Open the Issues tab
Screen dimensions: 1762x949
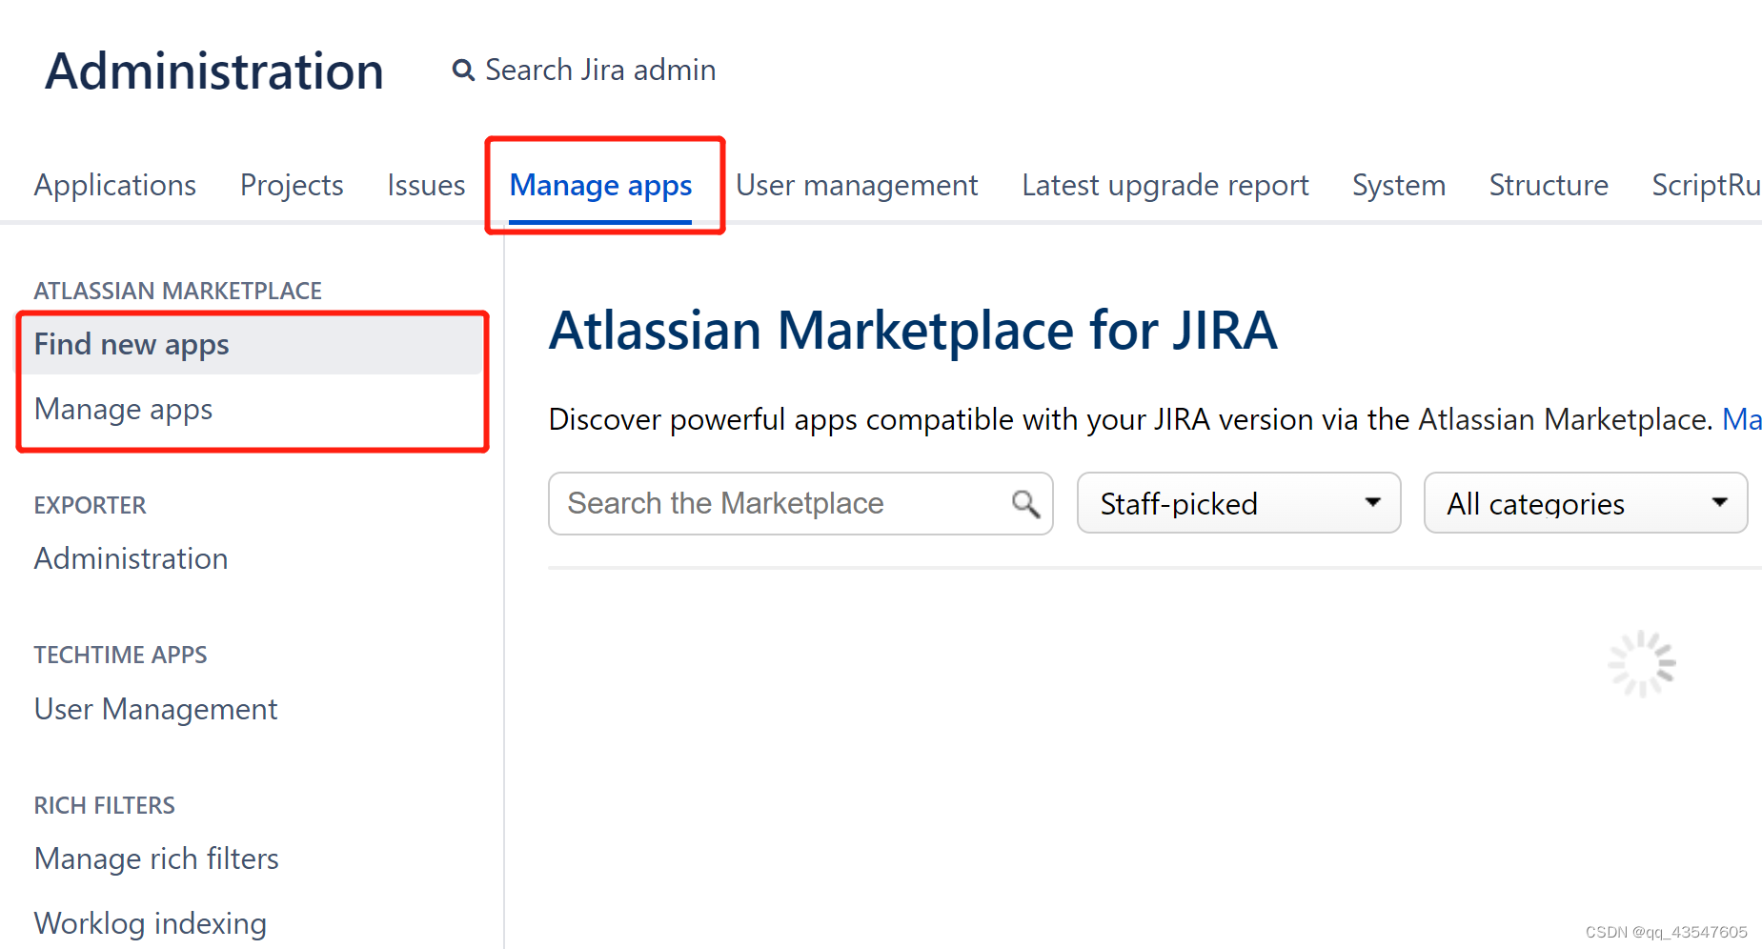click(x=426, y=185)
